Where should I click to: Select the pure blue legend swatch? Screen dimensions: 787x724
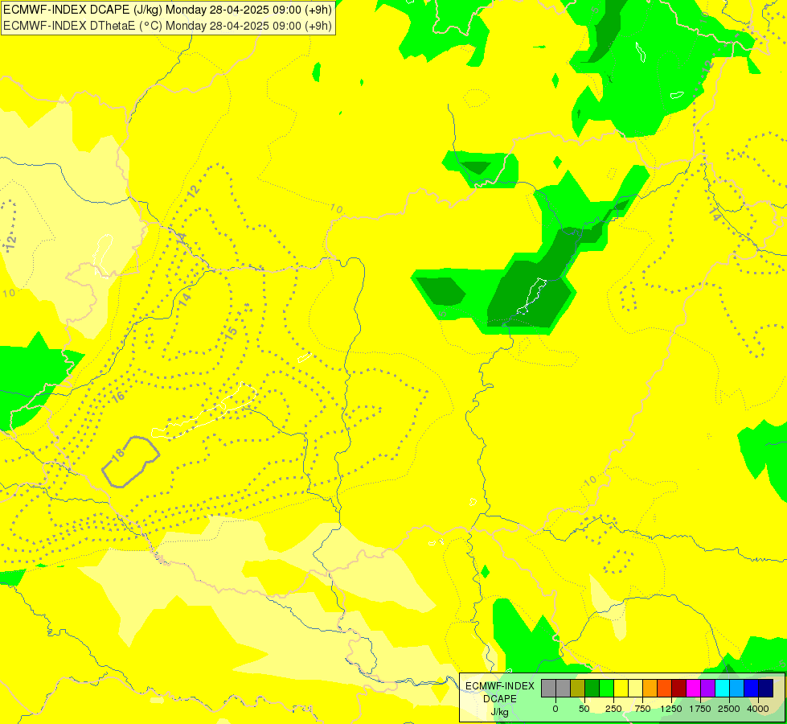pos(752,688)
